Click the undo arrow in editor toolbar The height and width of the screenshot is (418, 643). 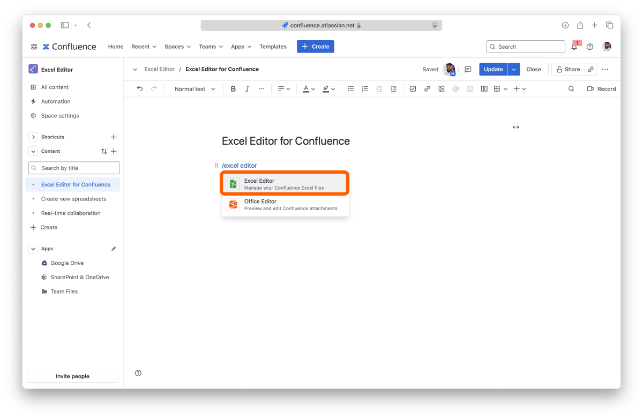coord(140,89)
